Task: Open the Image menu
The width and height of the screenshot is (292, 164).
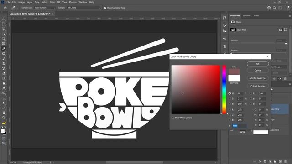Action: point(21,2)
